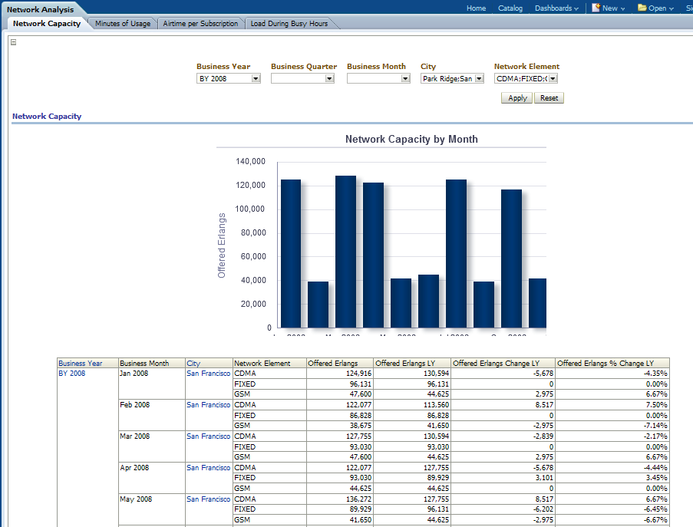Click the BY 2008 link in table
The width and height of the screenshot is (693, 527).
click(72, 374)
